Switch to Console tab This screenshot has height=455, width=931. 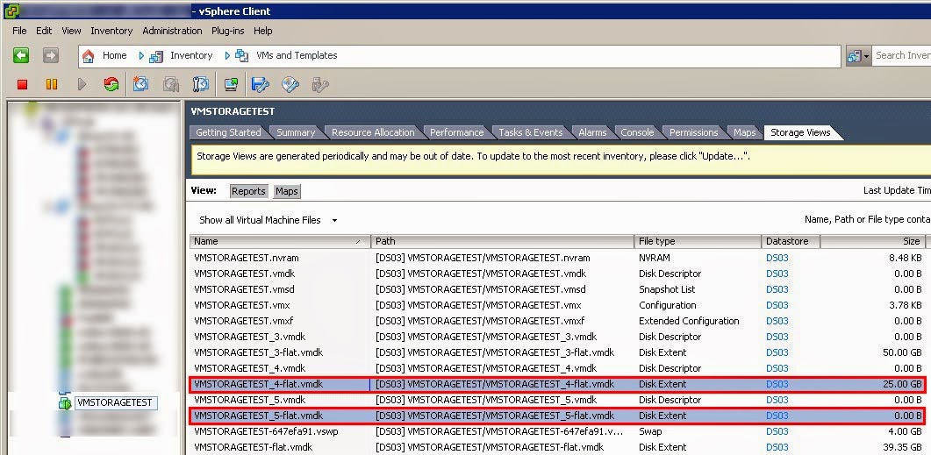637,132
